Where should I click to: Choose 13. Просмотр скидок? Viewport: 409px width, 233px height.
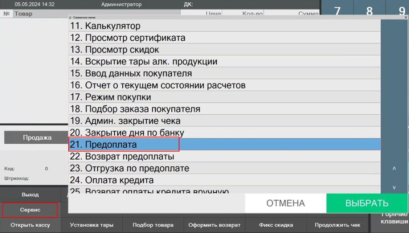pos(224,49)
